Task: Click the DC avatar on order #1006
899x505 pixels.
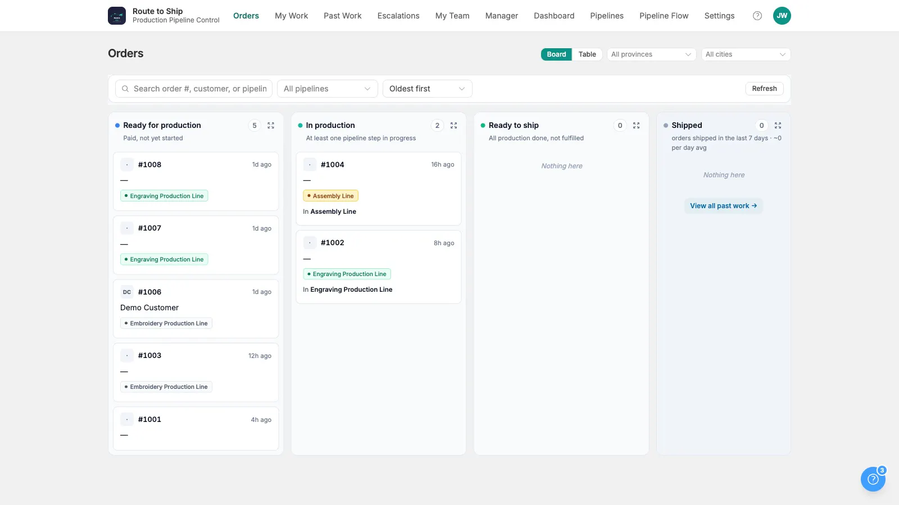Action: 127,292
